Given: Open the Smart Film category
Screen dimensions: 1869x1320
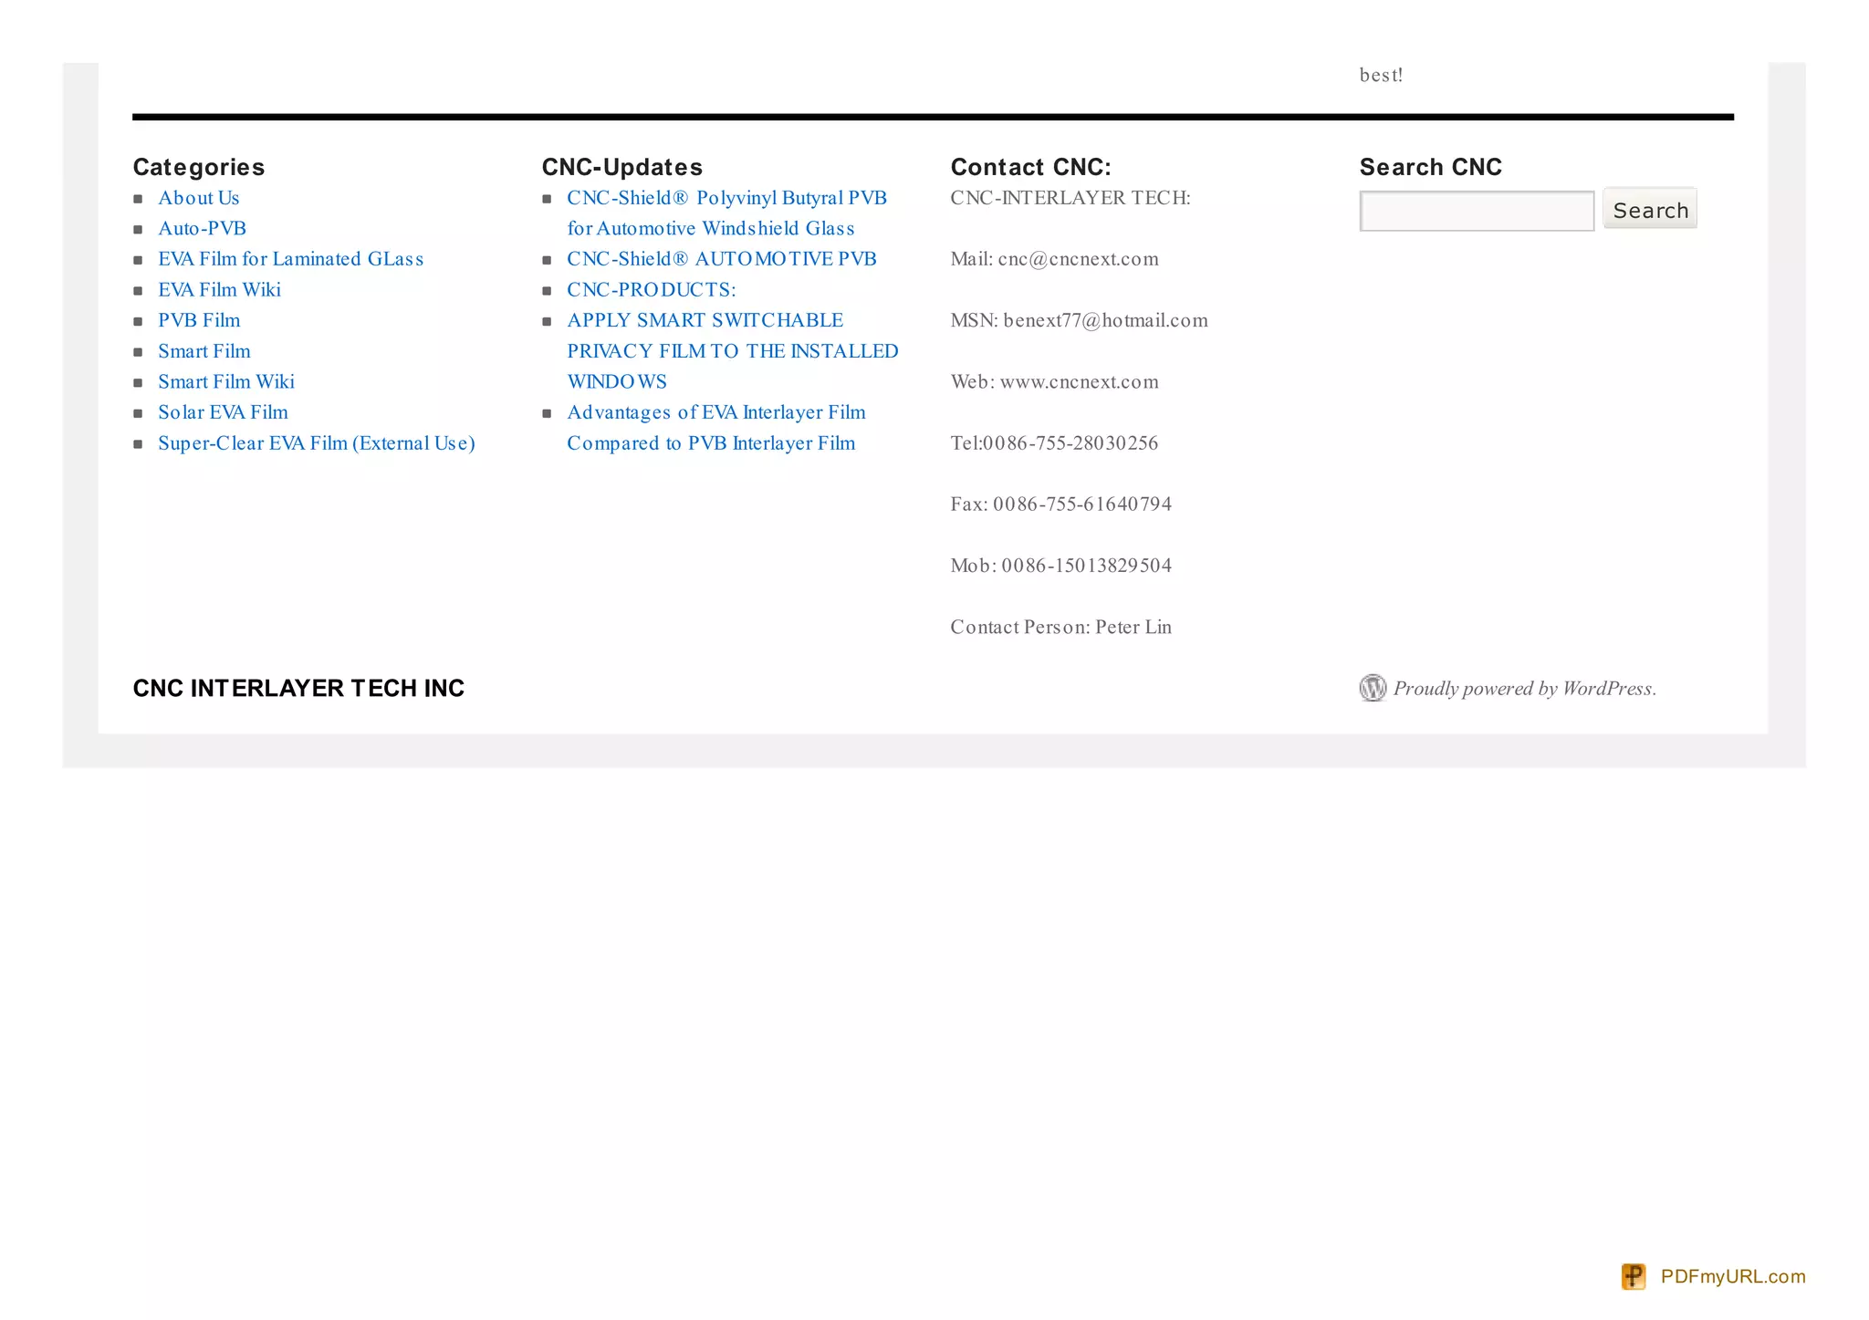Looking at the screenshot, I should point(204,351).
